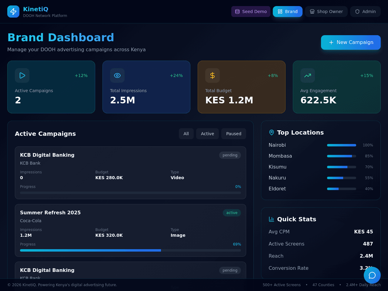
Task: Click the first KCB Digital Banking 0% progress bar
Action: [130, 193]
